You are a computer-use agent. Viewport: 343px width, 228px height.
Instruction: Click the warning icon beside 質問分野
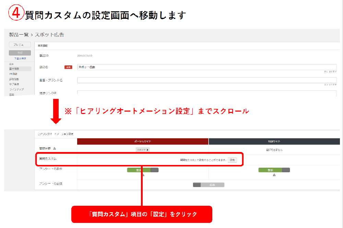coord(55,149)
